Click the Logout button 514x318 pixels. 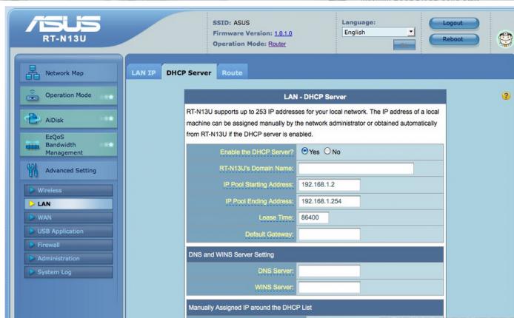454,23
